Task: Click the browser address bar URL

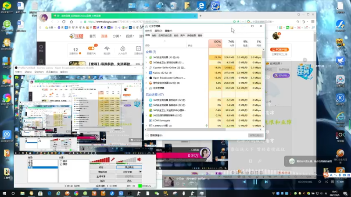Action: [123, 21]
